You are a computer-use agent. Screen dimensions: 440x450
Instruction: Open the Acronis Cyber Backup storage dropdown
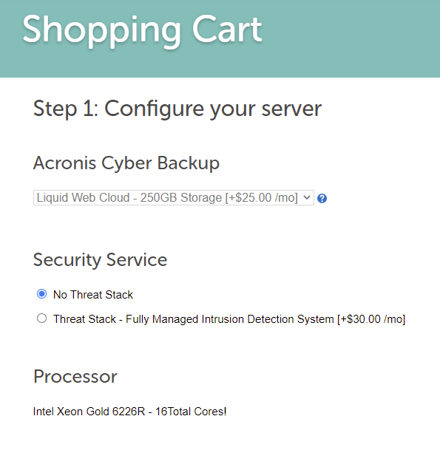174,198
